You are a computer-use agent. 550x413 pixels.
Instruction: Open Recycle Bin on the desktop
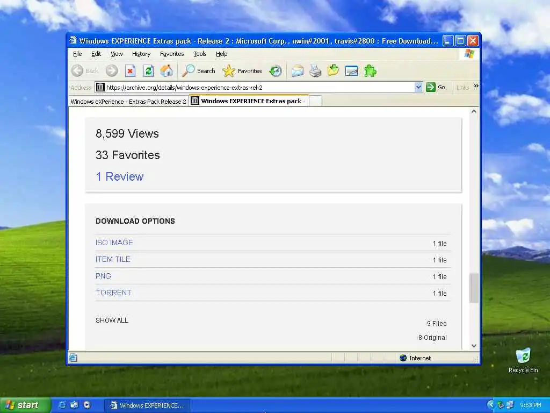click(523, 360)
